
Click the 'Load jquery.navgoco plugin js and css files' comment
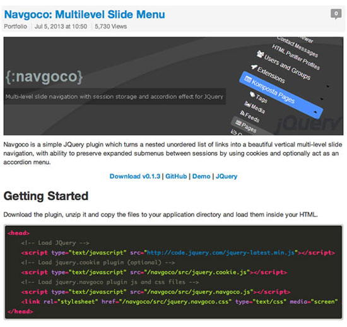110,282
